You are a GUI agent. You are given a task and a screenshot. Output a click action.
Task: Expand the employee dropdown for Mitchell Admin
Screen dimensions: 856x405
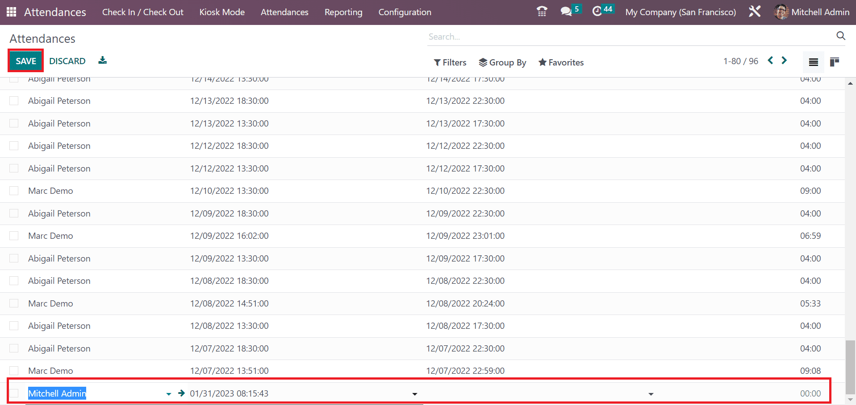168,394
